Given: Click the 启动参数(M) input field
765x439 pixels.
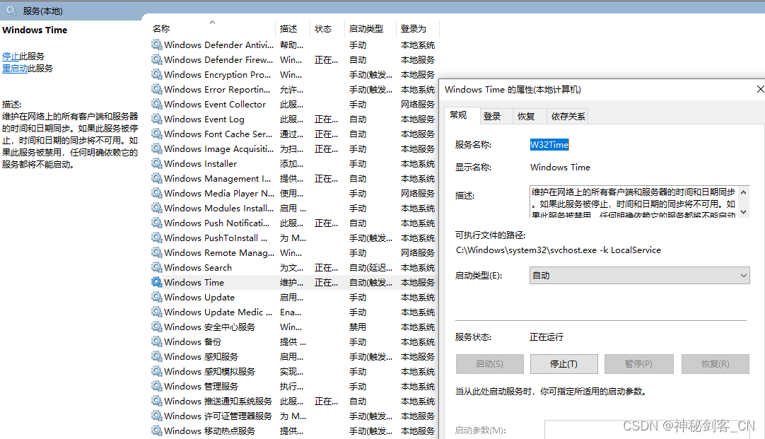Looking at the screenshot, I should pos(654,430).
